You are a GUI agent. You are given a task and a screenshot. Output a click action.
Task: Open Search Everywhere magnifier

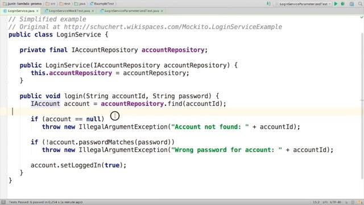click(x=360, y=4)
